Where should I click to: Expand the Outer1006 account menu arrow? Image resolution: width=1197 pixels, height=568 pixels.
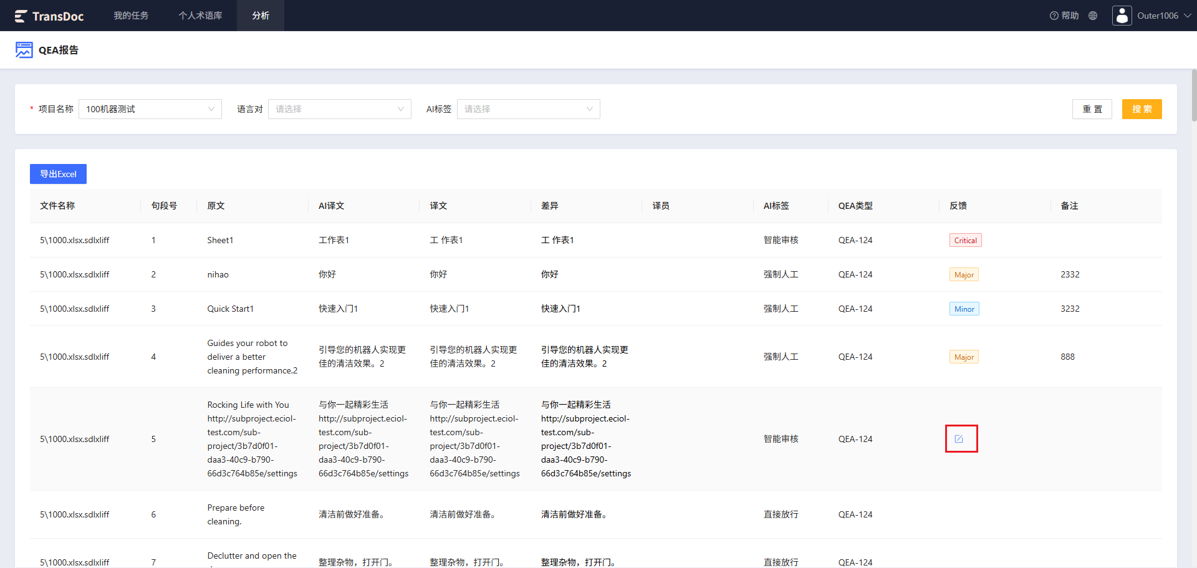[1187, 16]
